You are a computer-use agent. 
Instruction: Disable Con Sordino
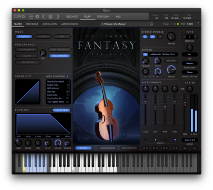60,56
